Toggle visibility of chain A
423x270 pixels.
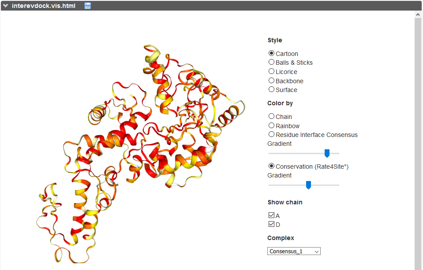pyautogui.click(x=271, y=215)
